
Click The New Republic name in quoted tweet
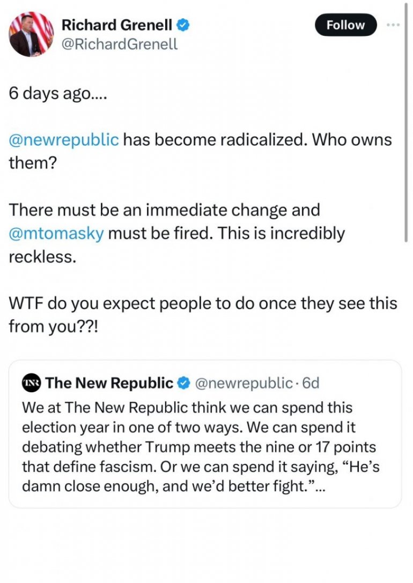coord(109,383)
